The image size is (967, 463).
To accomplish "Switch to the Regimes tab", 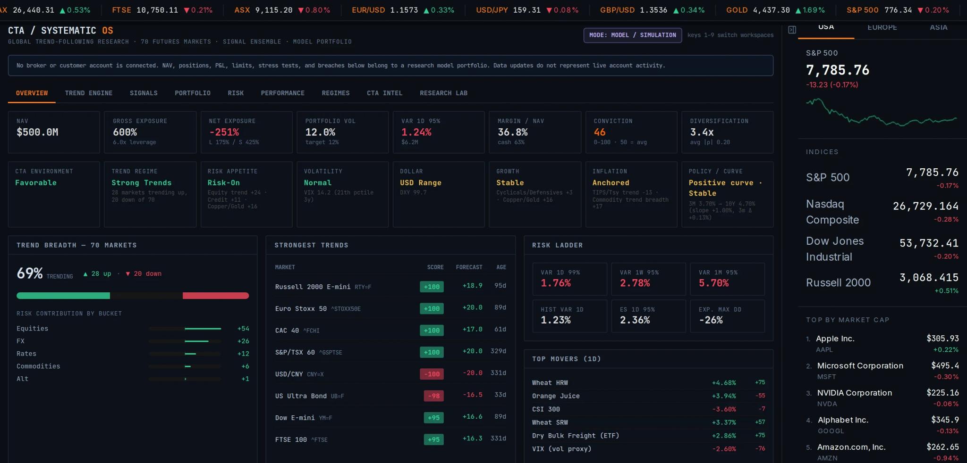I will (x=336, y=93).
